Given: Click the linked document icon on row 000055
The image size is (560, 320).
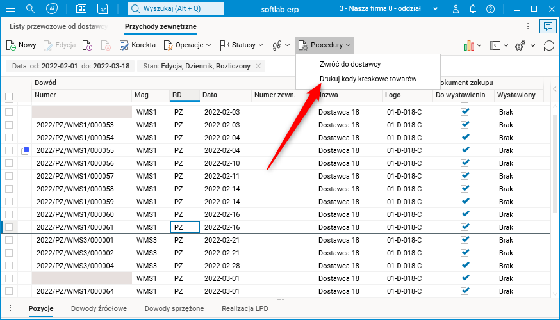Looking at the screenshot, I should point(25,150).
